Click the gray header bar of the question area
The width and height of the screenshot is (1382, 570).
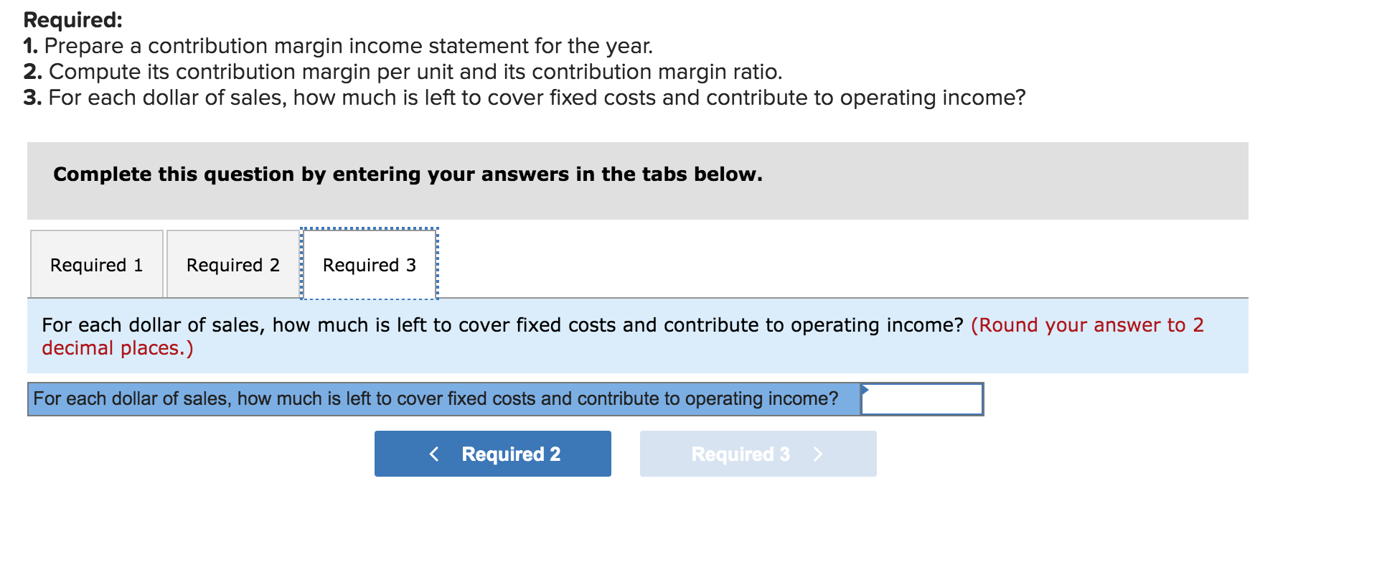point(639,181)
